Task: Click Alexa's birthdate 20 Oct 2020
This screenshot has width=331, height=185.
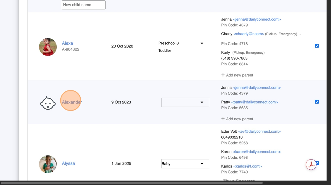Action: [122, 46]
